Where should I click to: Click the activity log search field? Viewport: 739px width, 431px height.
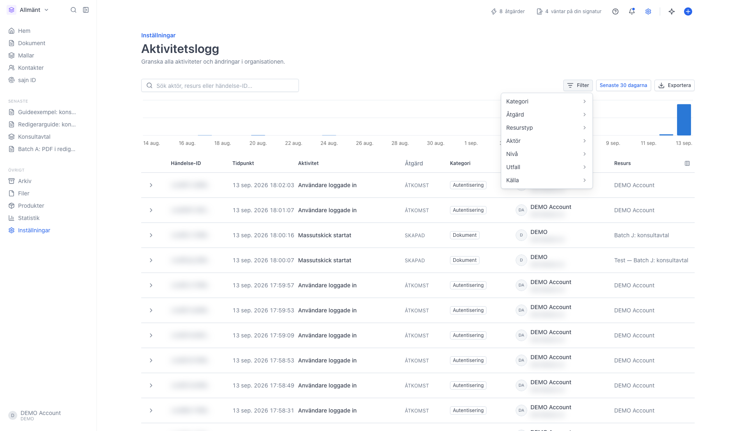point(220,85)
